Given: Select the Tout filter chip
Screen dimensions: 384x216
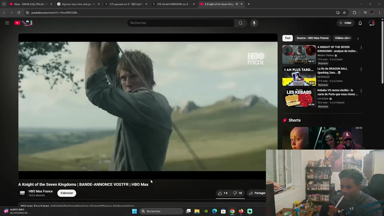Looking at the screenshot, I should (287, 38).
